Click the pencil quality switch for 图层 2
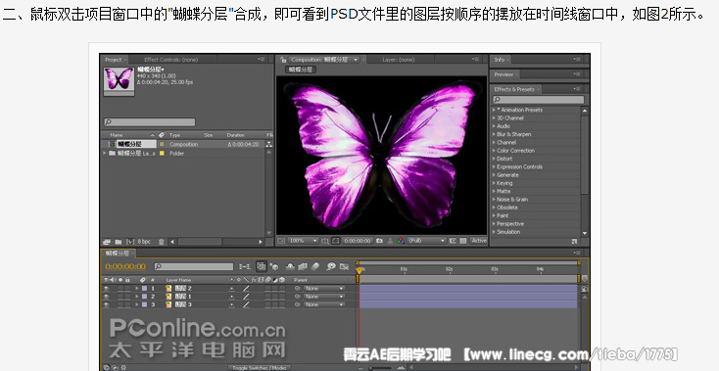The height and width of the screenshot is (371, 719). (246, 289)
